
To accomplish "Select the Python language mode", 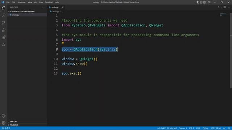I will click(x=206, y=128).
